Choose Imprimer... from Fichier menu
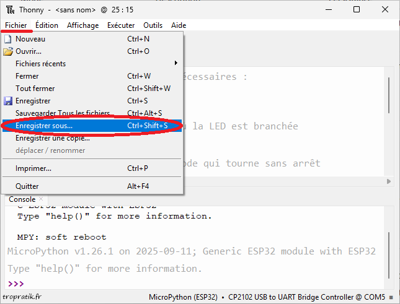Screen dimensions: 400x304 [x=33, y=168]
